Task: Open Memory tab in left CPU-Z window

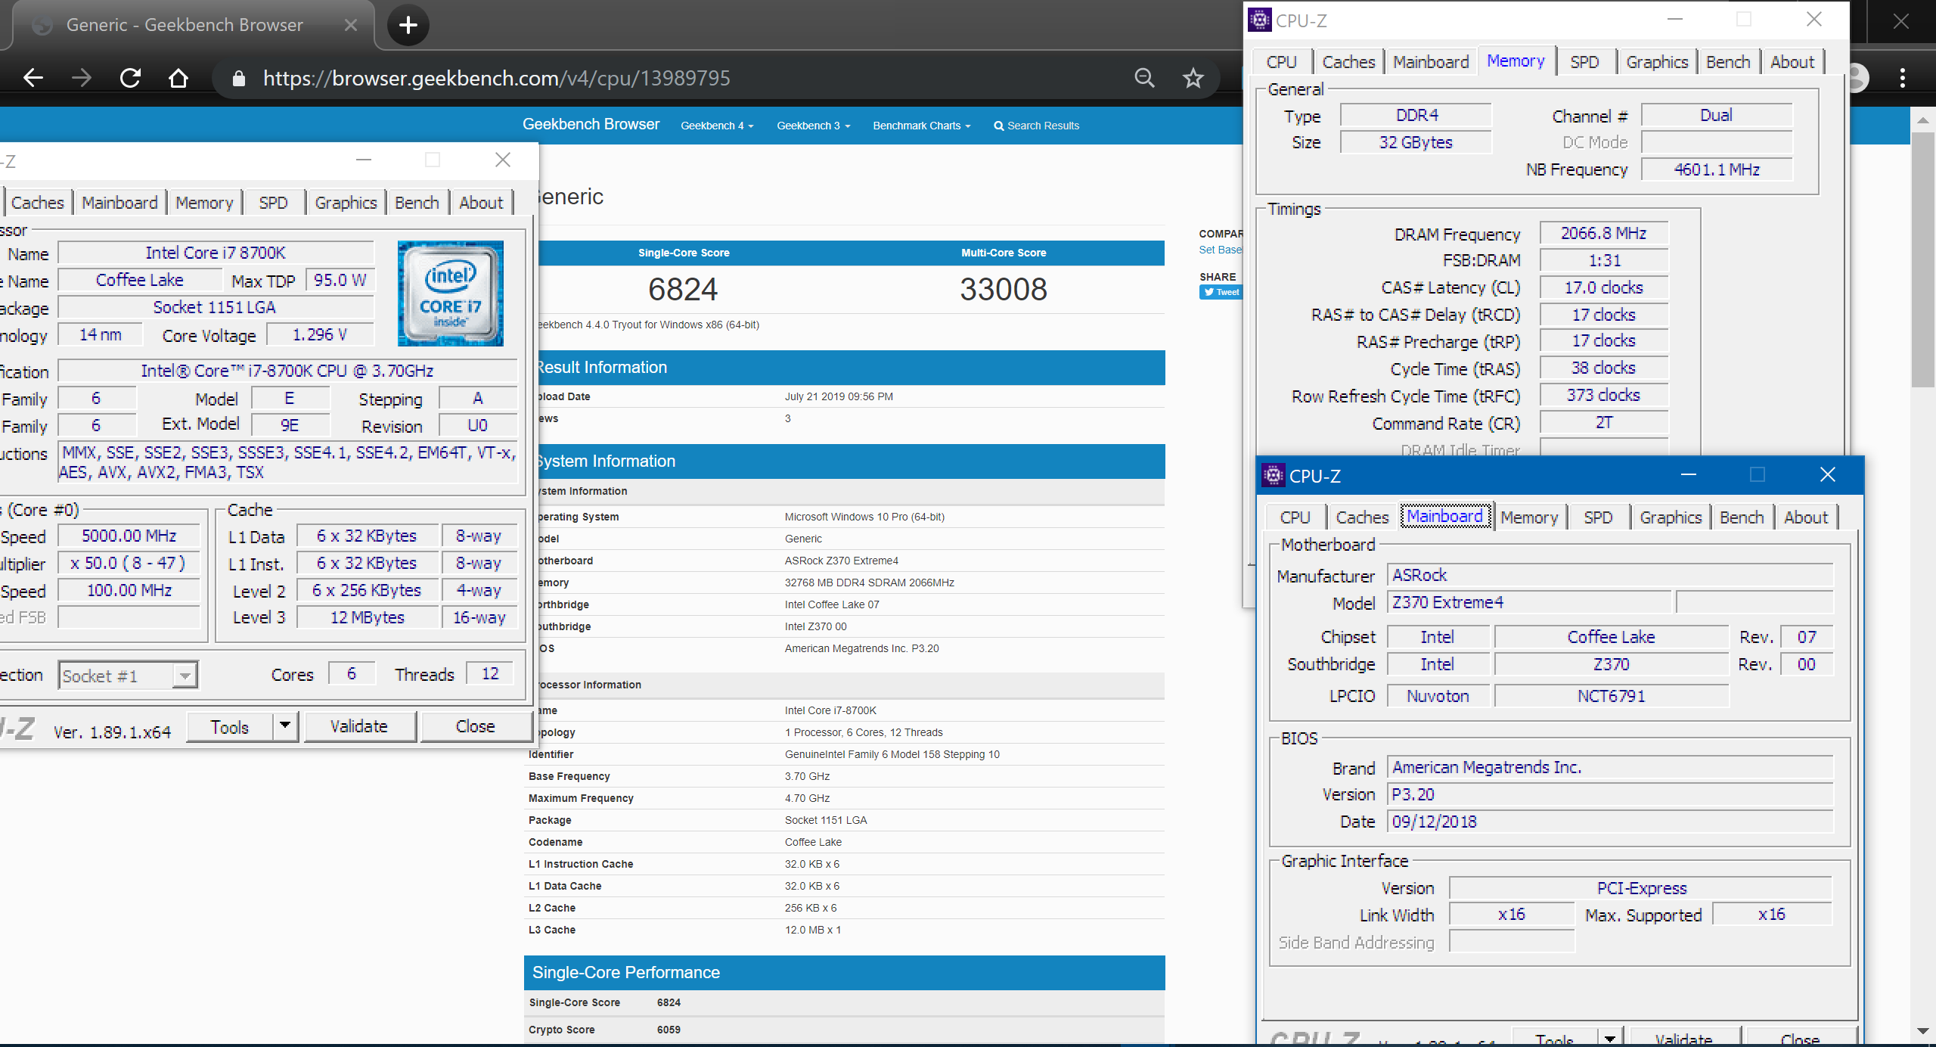Action: click(x=204, y=203)
